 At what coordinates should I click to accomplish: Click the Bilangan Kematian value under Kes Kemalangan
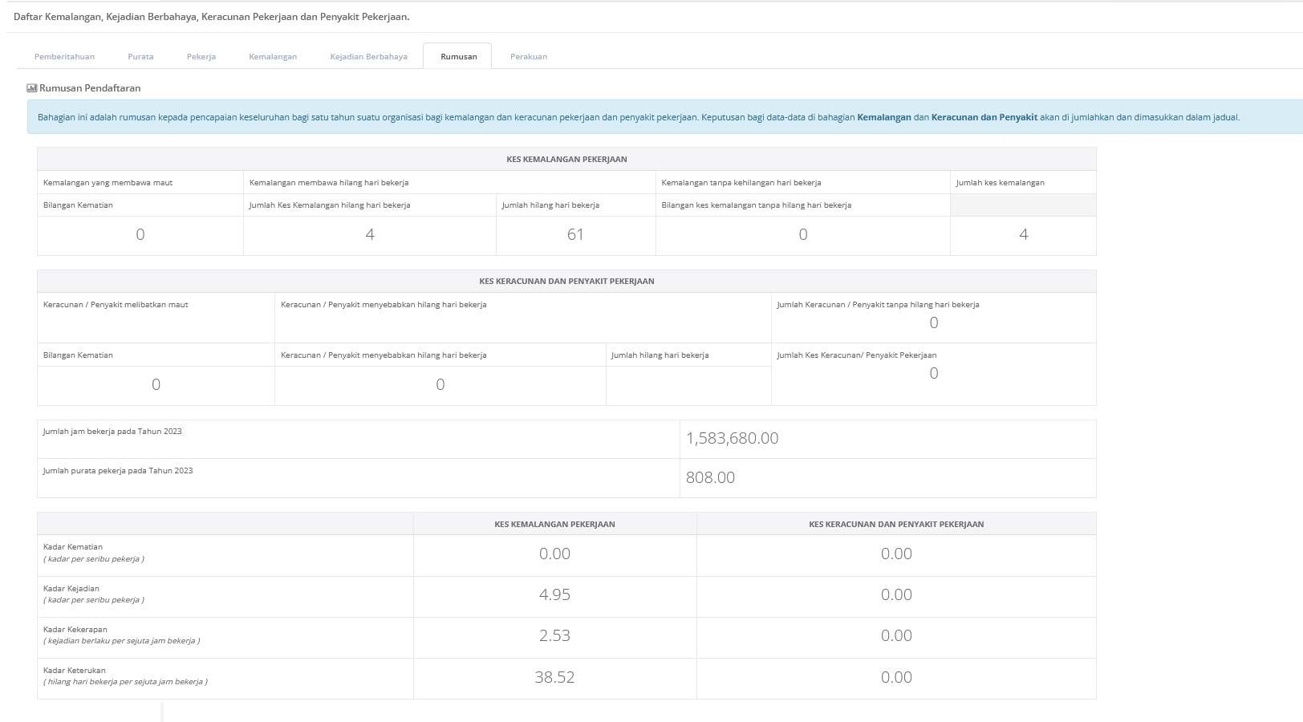140,235
